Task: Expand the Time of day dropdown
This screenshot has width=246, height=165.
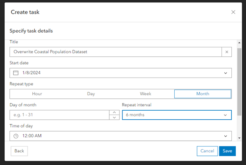Action: coord(225,136)
